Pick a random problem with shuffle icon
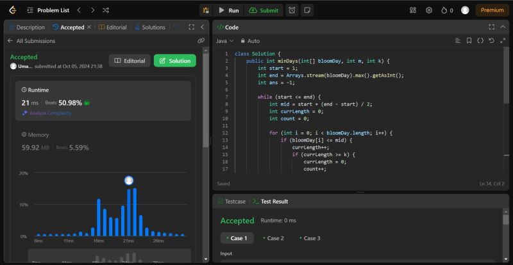Screen dimensions: 513x265 coord(105,10)
